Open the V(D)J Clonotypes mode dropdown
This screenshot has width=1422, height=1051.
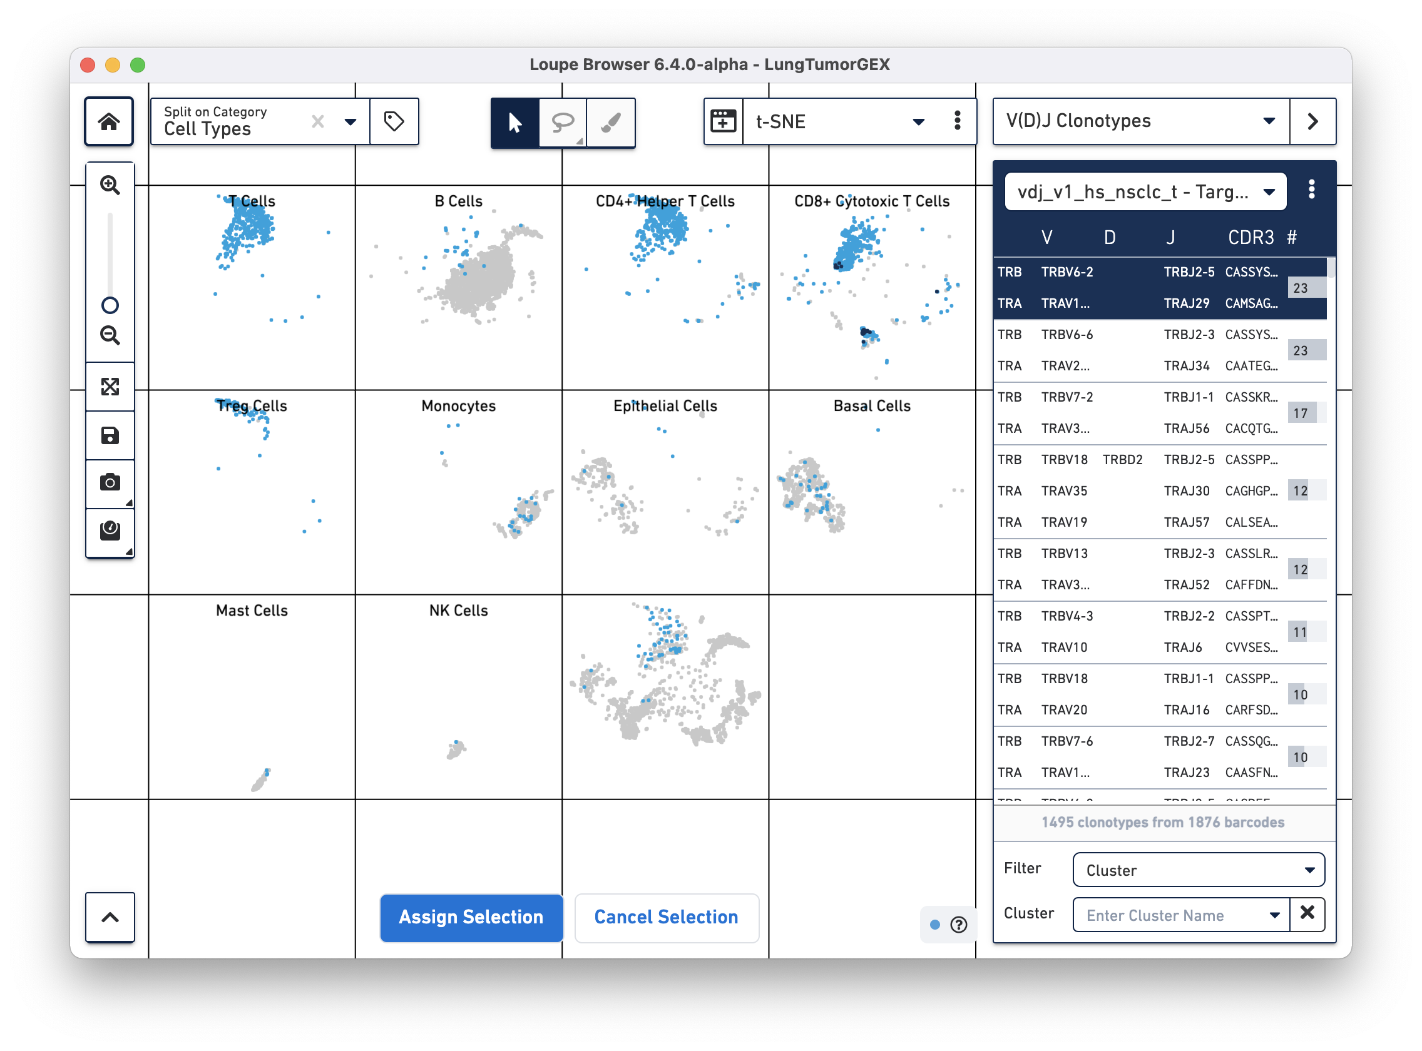coord(1140,121)
